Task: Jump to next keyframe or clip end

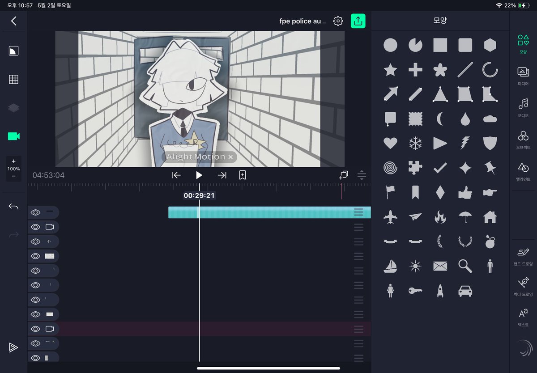Action: [222, 175]
